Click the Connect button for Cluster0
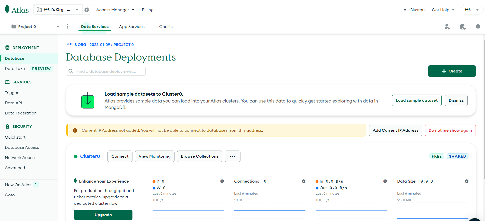485x221 pixels. (x=120, y=156)
